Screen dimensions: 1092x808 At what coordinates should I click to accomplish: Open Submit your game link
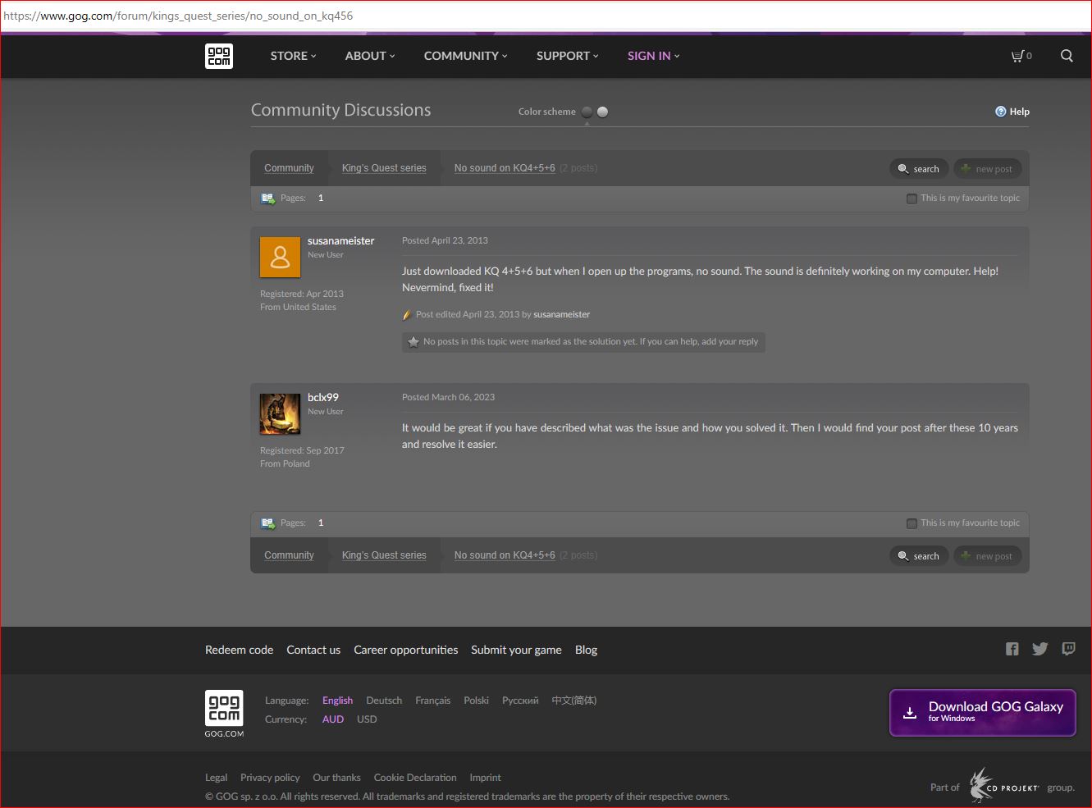[516, 650]
